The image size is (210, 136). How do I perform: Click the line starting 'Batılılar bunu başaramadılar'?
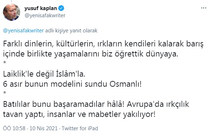96,104
